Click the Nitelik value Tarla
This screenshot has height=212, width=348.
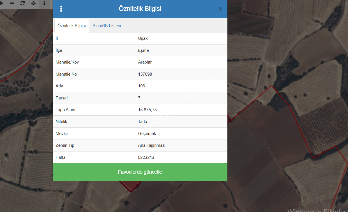[142, 122]
